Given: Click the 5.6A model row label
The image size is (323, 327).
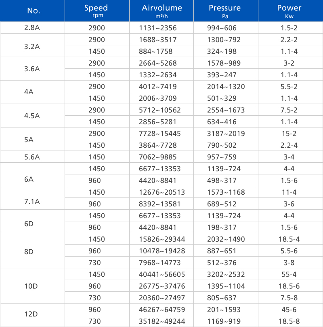Looking at the screenshot, I should [x=32, y=157].
